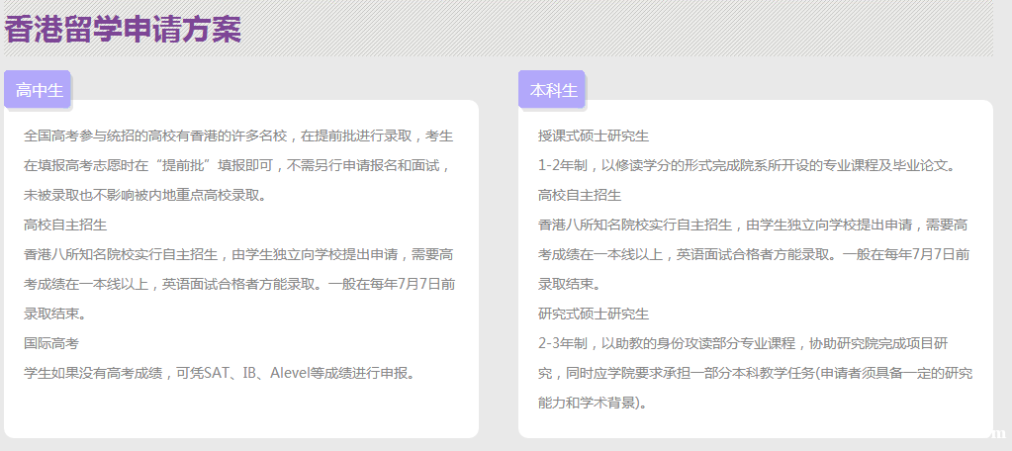The image size is (1012, 451).
Task: Click the line starting with 未被录取也不影响
Action: (144, 195)
